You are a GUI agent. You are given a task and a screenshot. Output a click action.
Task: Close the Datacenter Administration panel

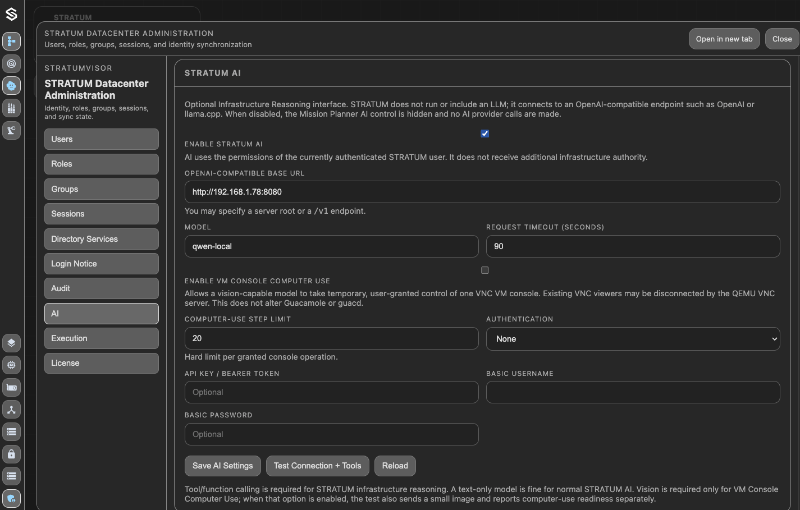(x=782, y=39)
